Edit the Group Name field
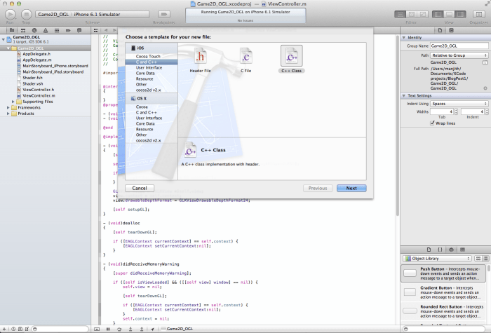The image size is (491, 333). tap(459, 46)
